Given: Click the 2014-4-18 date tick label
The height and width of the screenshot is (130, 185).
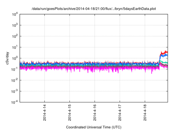Looking at the screenshot, I should click(x=145, y=113).
